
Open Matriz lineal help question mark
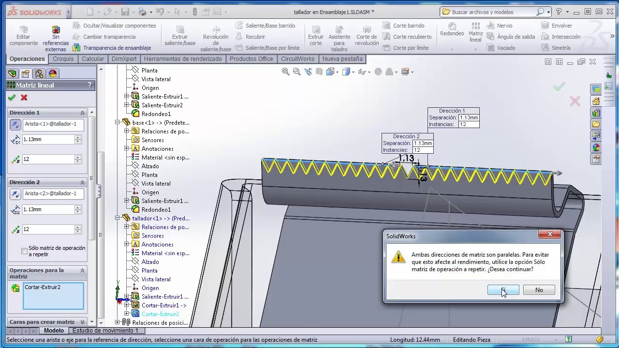89,85
